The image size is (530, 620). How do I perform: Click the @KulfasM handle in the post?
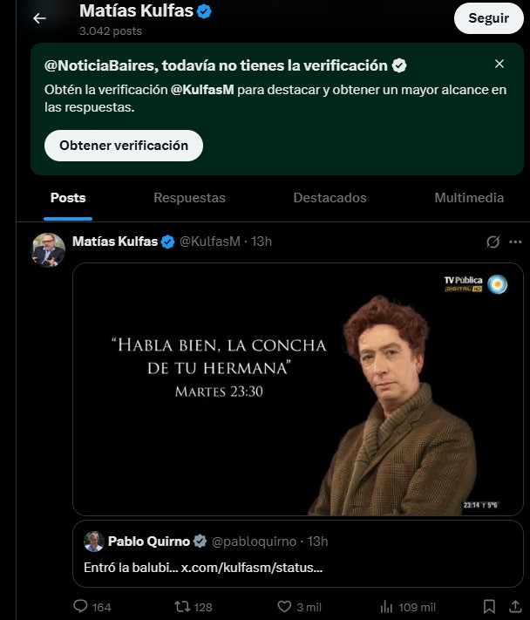click(209, 242)
